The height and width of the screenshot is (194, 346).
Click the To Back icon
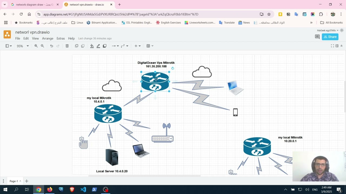point(83,46)
